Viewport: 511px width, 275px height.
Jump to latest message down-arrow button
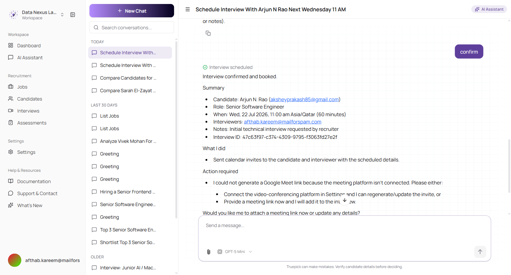click(x=345, y=200)
